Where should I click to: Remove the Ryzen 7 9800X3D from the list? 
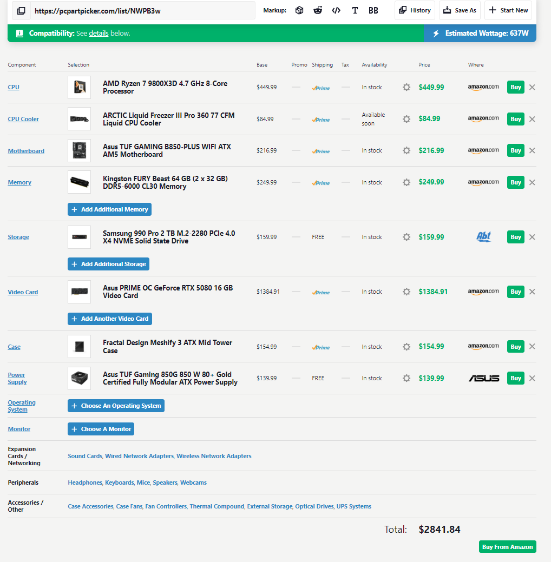[x=533, y=87]
